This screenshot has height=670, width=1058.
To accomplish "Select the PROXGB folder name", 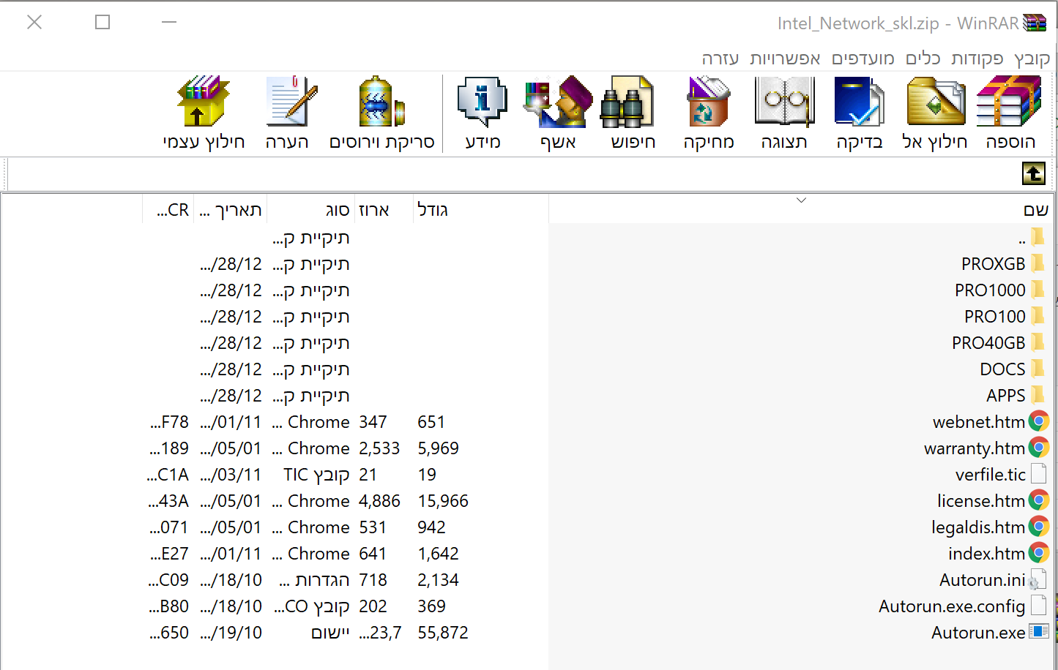I will [994, 264].
